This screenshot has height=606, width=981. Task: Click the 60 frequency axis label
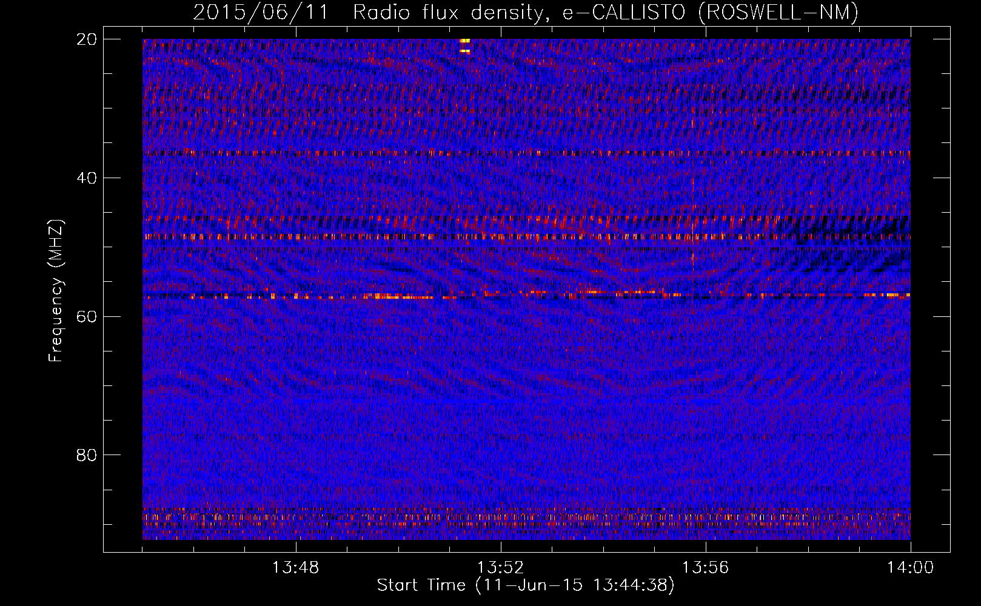point(87,317)
